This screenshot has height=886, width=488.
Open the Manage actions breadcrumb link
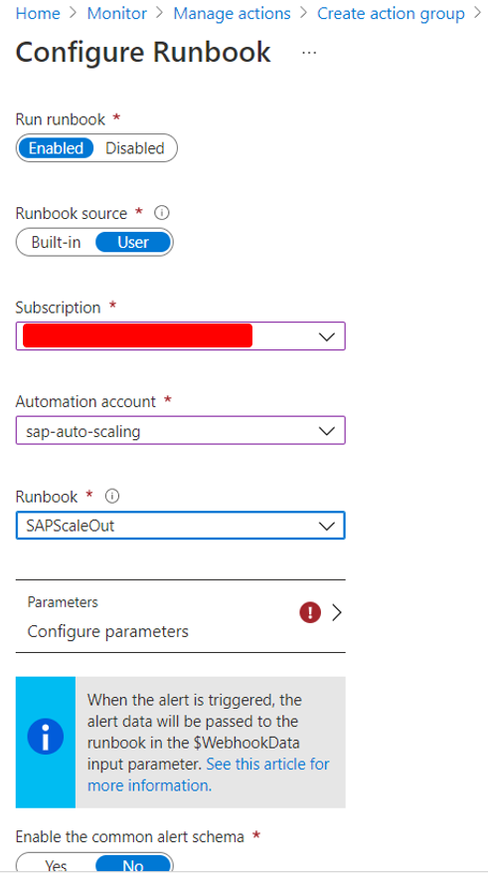tap(232, 13)
